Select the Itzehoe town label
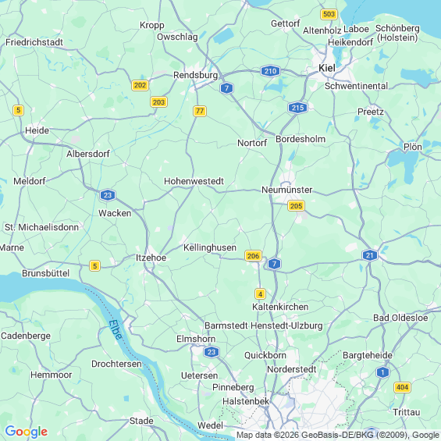This screenshot has width=441, height=441. (x=151, y=258)
